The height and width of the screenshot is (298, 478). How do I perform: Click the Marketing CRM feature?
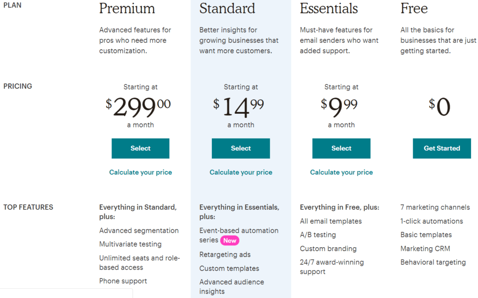pyautogui.click(x=425, y=249)
